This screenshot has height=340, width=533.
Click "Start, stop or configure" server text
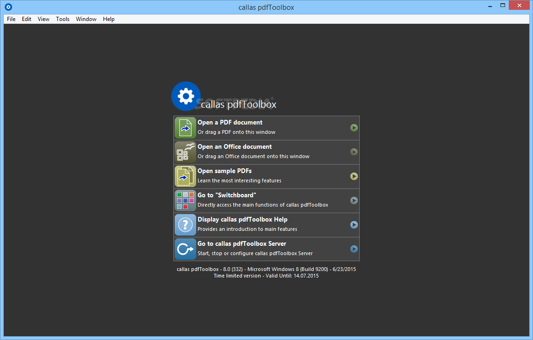click(255, 253)
